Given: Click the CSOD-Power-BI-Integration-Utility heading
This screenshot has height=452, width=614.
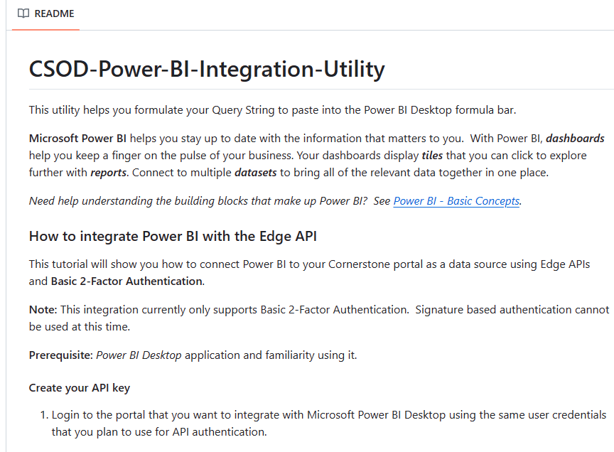Looking at the screenshot, I should tap(207, 70).
